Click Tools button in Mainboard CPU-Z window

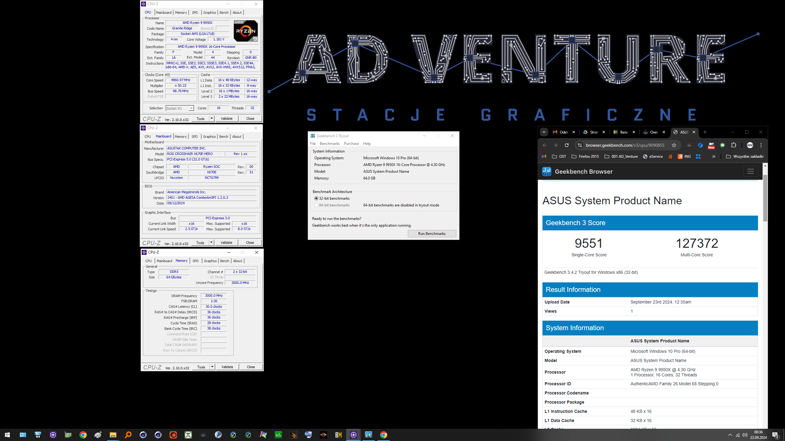coord(200,243)
